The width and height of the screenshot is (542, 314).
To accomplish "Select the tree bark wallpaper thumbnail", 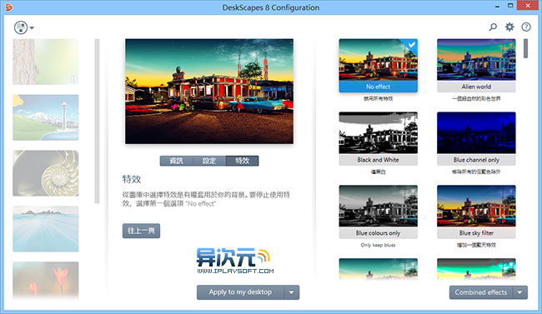I will pyautogui.click(x=46, y=62).
